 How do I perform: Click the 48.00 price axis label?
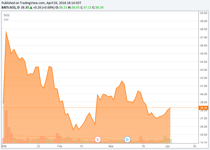pyautogui.click(x=203, y=29)
